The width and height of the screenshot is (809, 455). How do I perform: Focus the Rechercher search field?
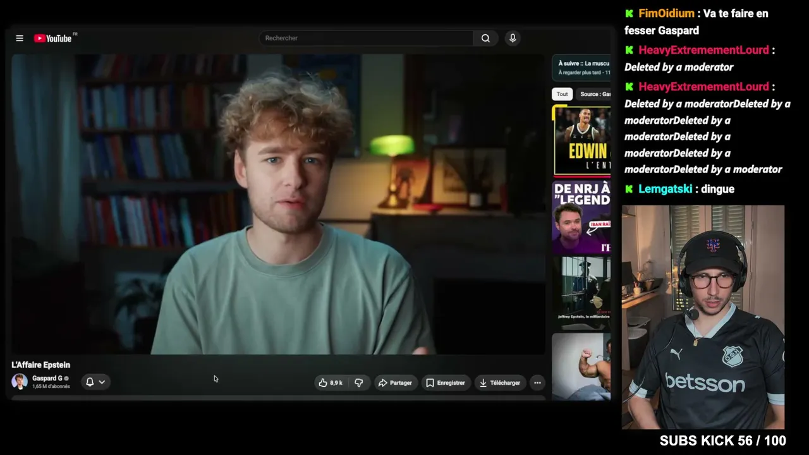coord(366,38)
